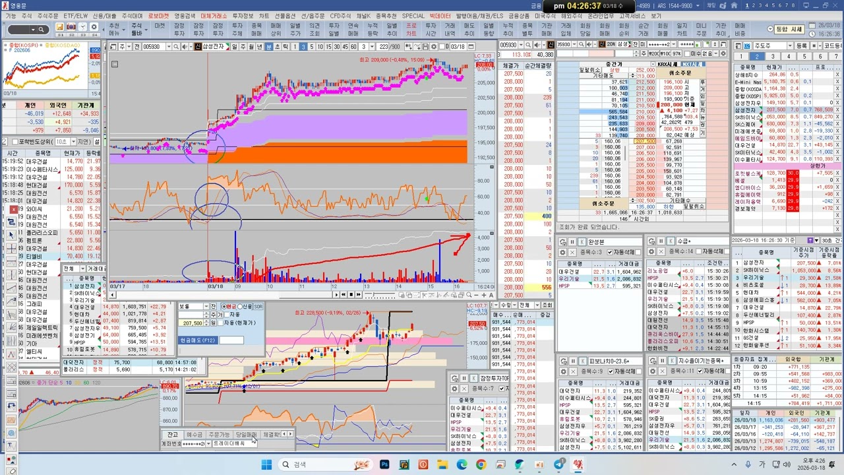Click the home icon in title bar
Viewport: 844px width, 475px height.
tap(734, 5)
